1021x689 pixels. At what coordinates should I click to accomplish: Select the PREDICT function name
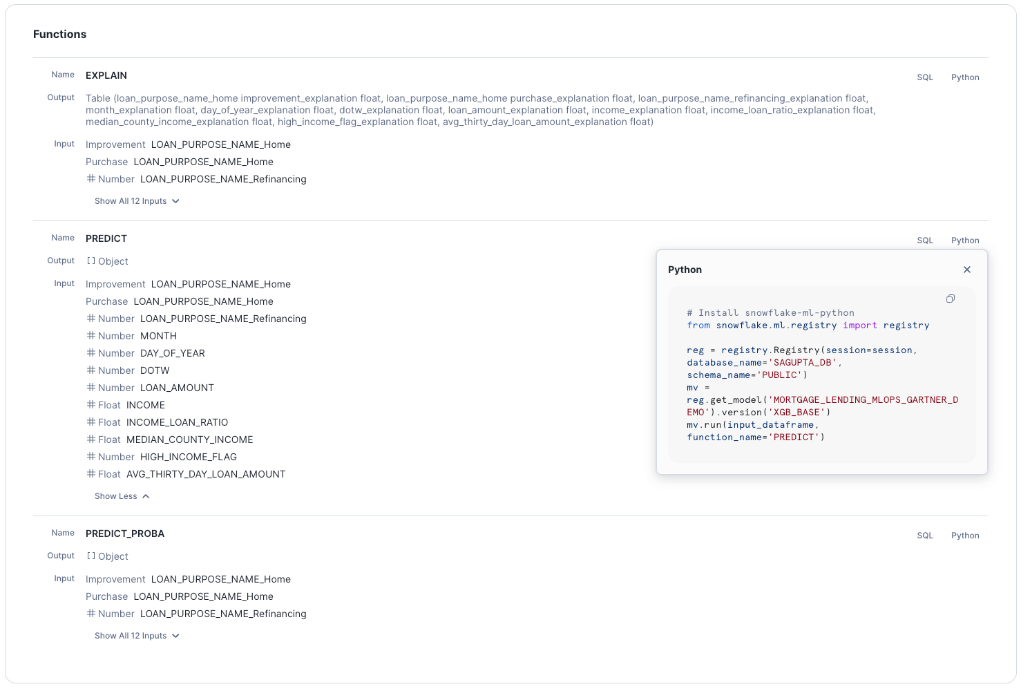coord(106,238)
